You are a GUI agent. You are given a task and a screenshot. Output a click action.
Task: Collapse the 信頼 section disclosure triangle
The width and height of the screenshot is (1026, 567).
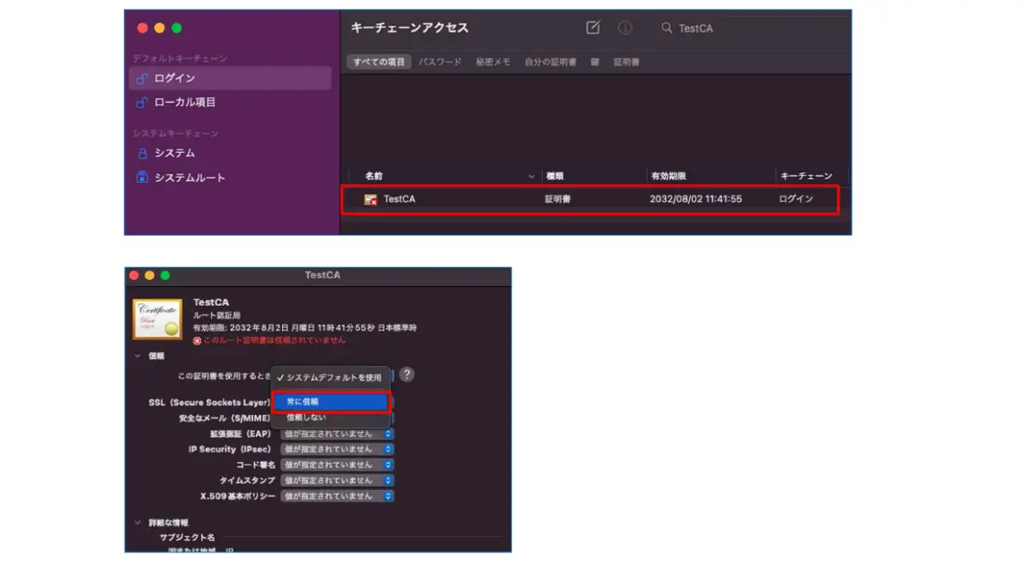pyautogui.click(x=137, y=355)
